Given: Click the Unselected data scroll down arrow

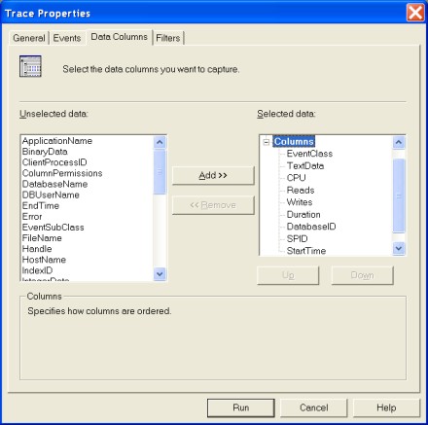Looking at the screenshot, I should (160, 274).
